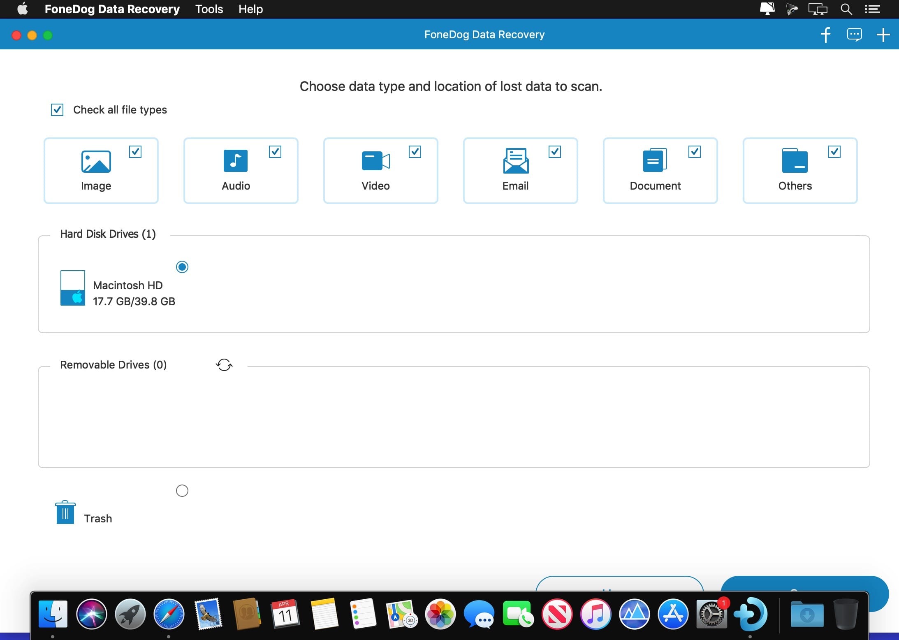Uncheck the Check all file types box

pyautogui.click(x=57, y=110)
